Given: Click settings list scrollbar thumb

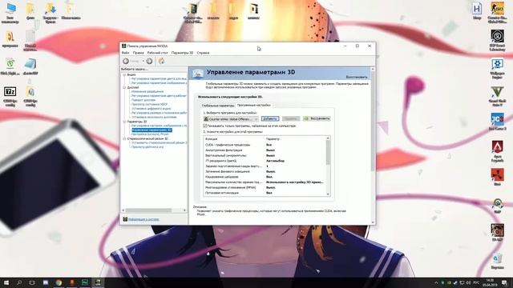Looking at the screenshot, I should 328,152.
